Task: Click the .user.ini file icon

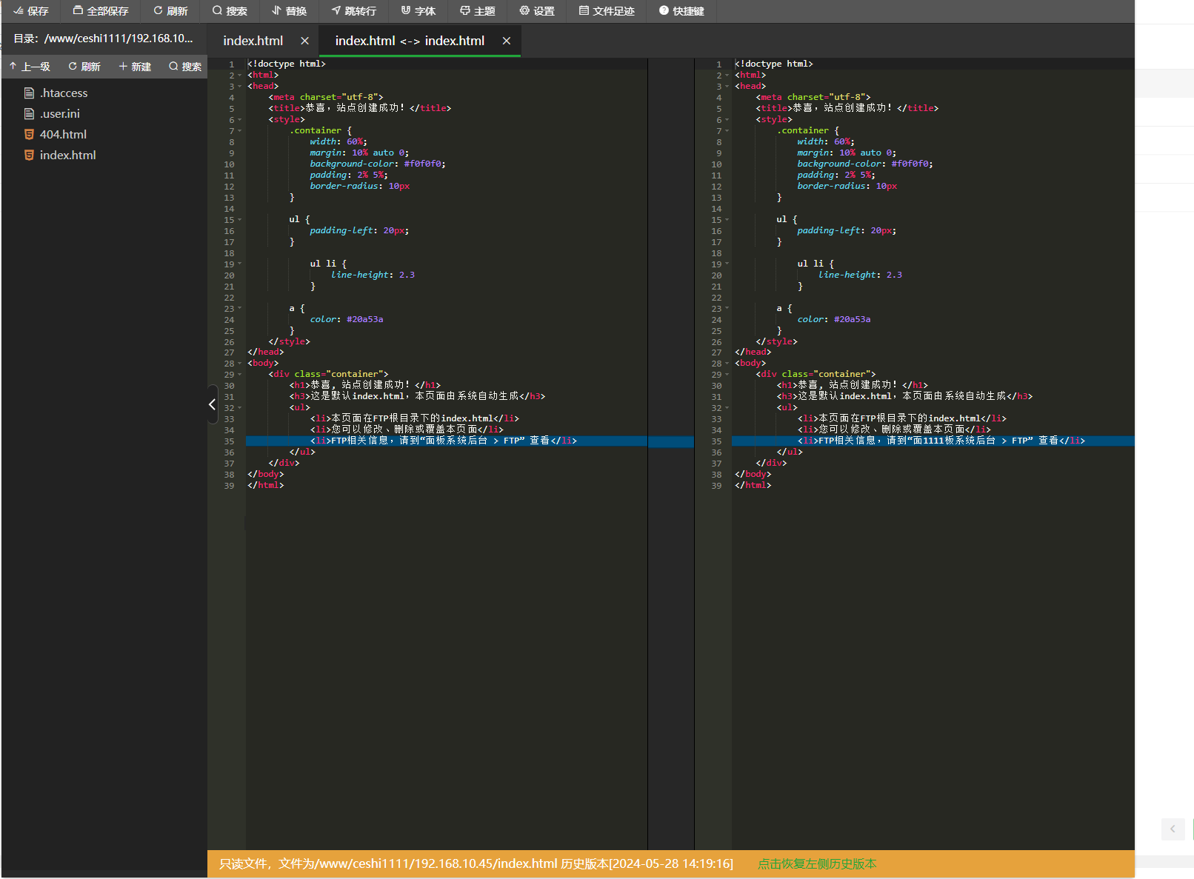Action: click(x=29, y=113)
